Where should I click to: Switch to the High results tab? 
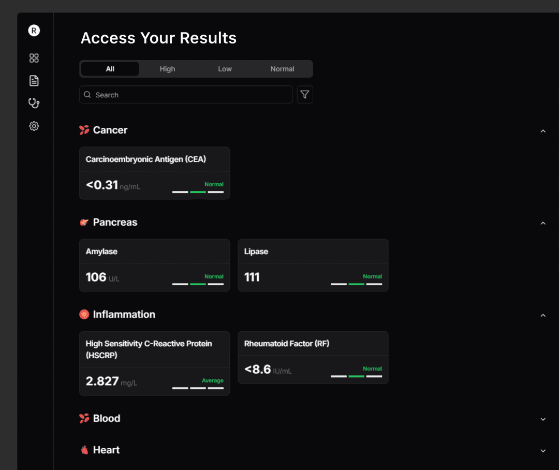coord(167,68)
